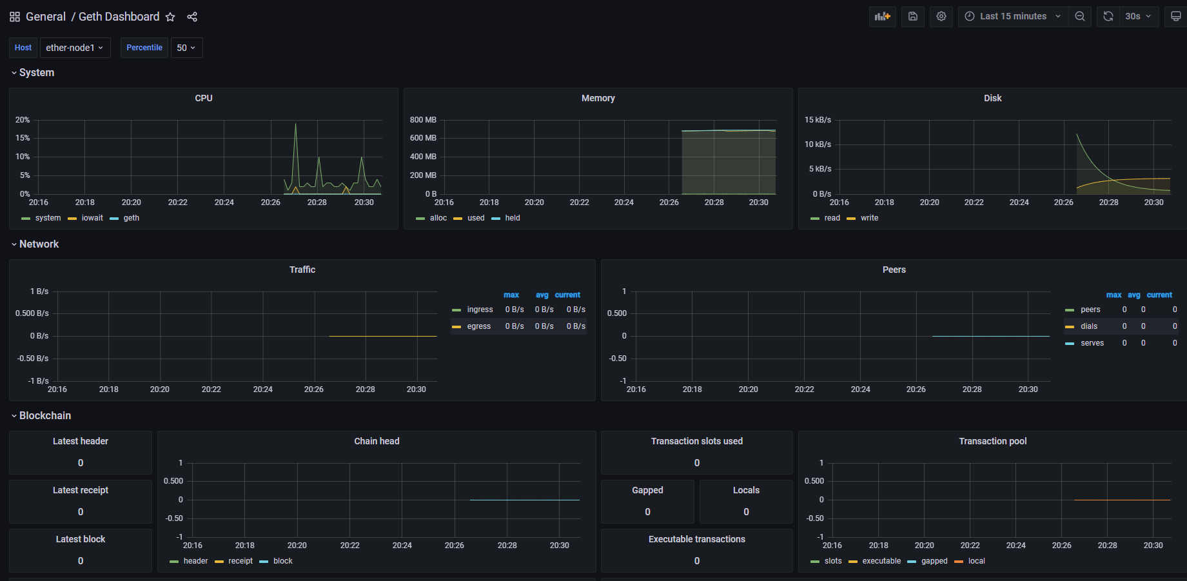Open the Gapped panel title

pyautogui.click(x=647, y=490)
